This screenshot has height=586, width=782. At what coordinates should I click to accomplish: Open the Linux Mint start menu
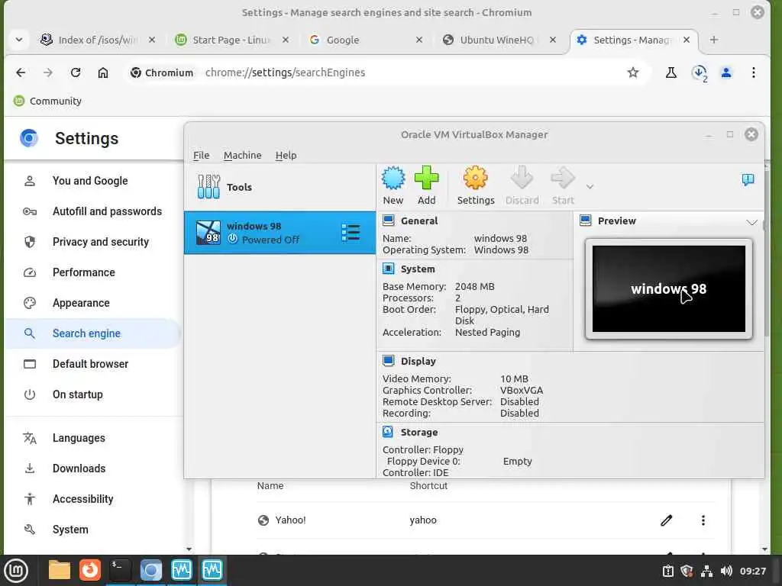pos(16,571)
